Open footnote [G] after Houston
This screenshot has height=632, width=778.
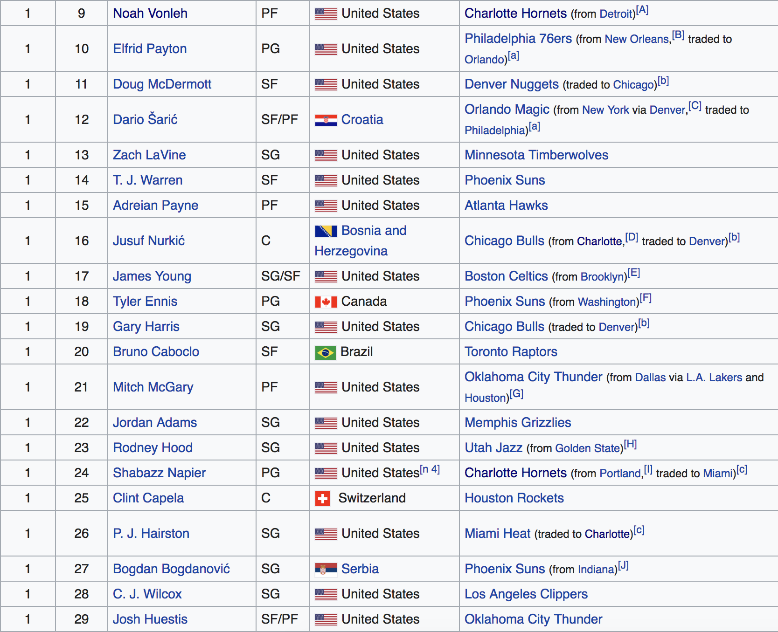pyautogui.click(x=516, y=394)
